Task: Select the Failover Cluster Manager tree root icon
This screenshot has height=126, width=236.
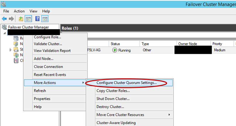Action: (4, 27)
